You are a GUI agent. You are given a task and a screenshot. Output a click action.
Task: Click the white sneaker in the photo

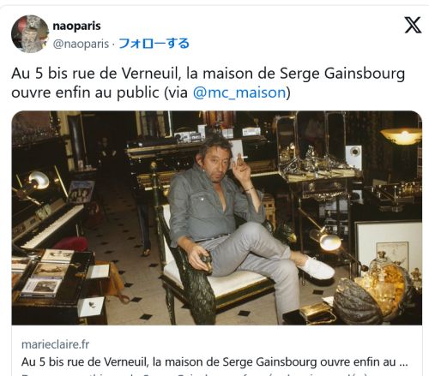point(317,267)
